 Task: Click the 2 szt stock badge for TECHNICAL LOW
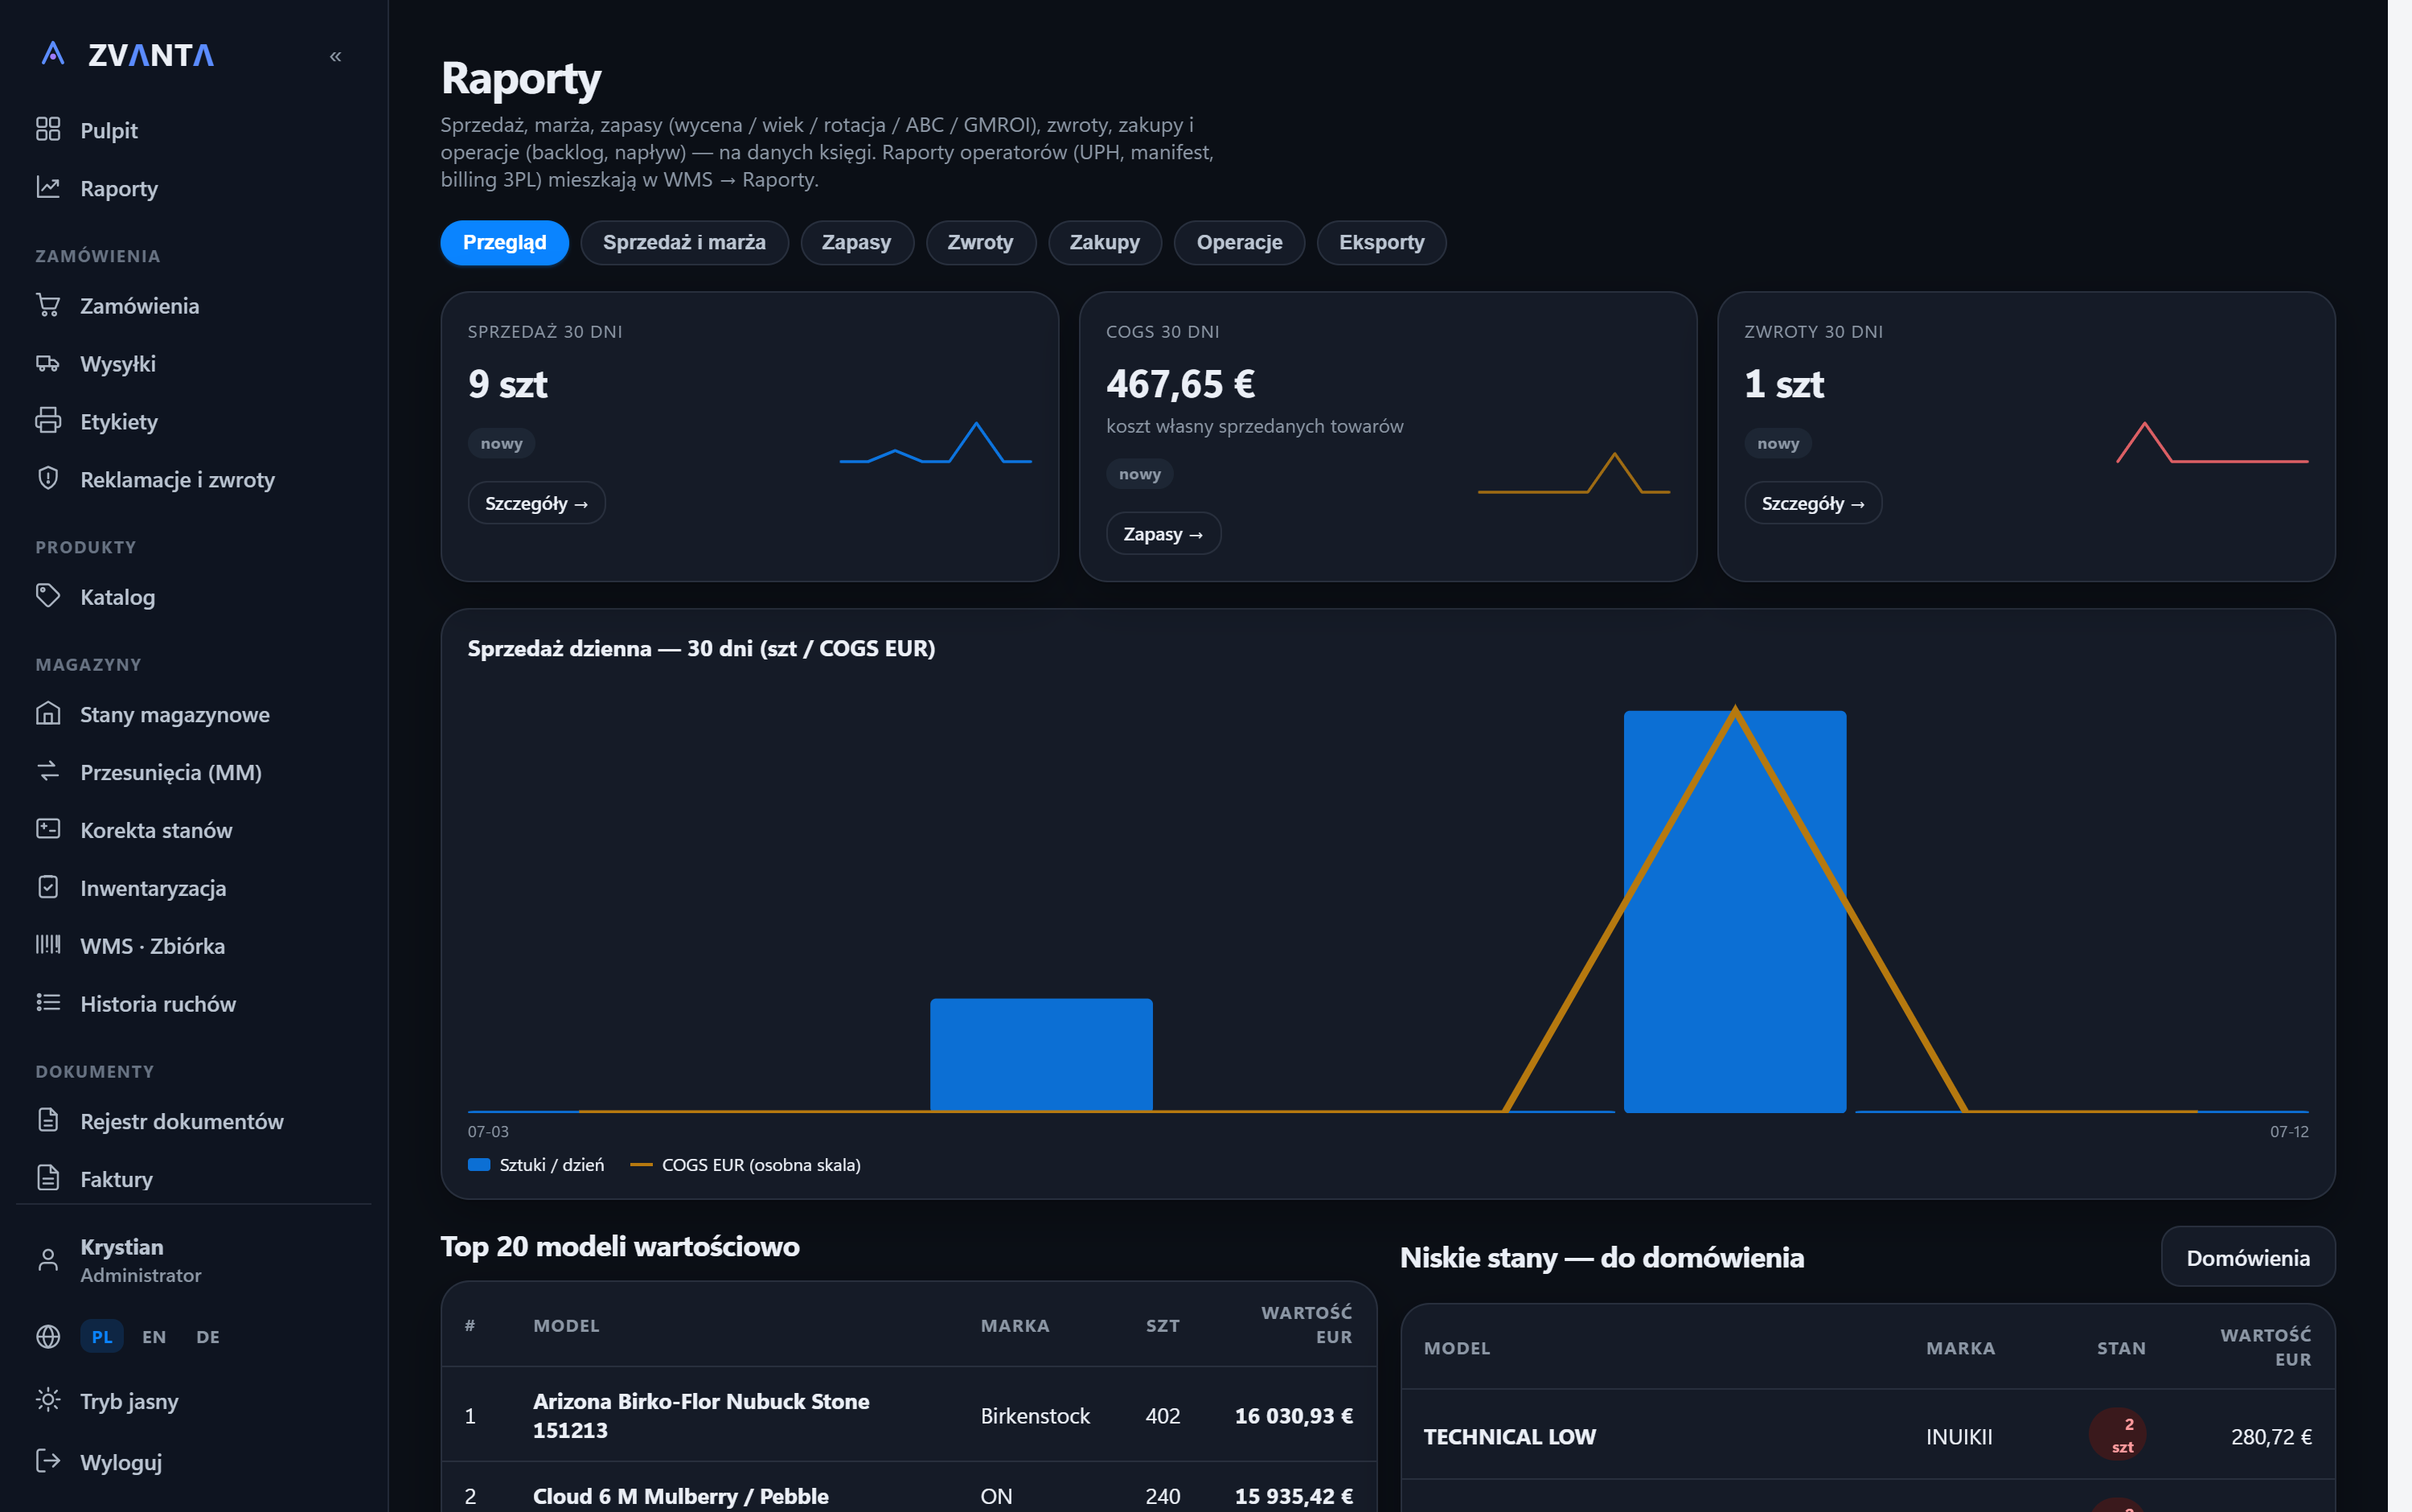pos(2116,1435)
